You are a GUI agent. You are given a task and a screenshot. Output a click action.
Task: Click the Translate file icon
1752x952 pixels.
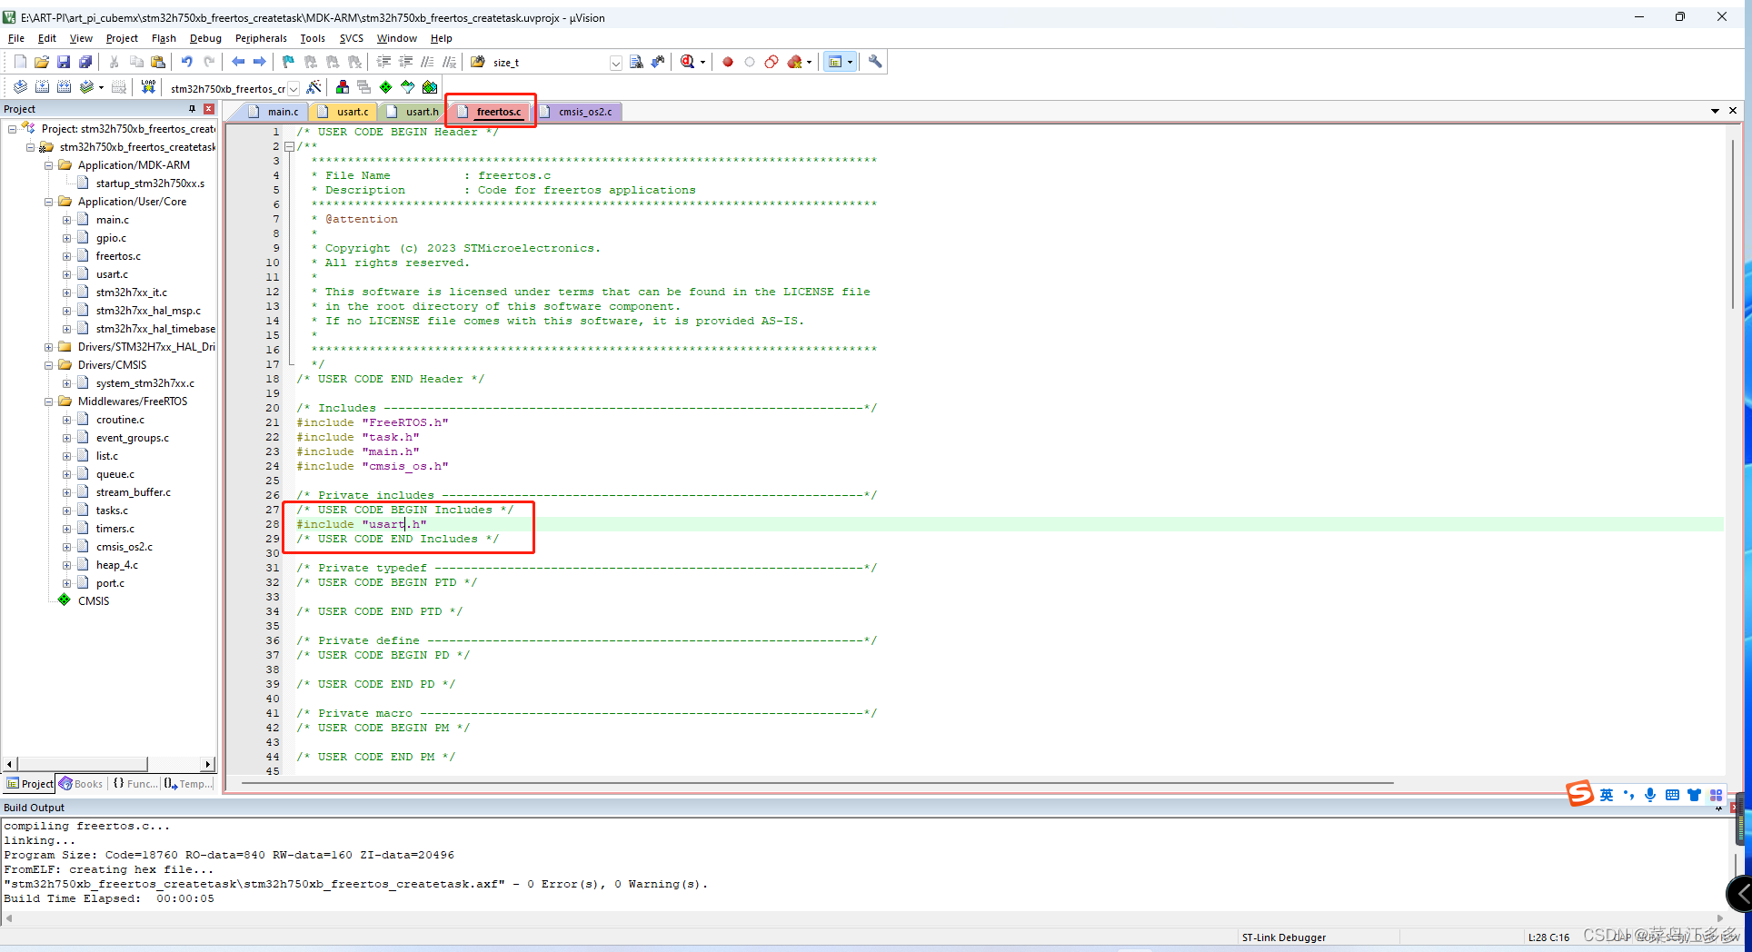pos(20,87)
